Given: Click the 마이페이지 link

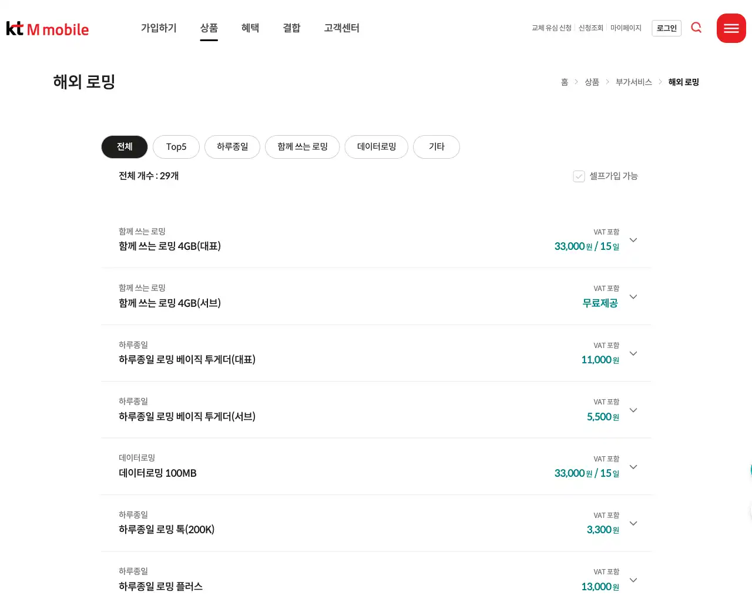Looking at the screenshot, I should point(626,28).
